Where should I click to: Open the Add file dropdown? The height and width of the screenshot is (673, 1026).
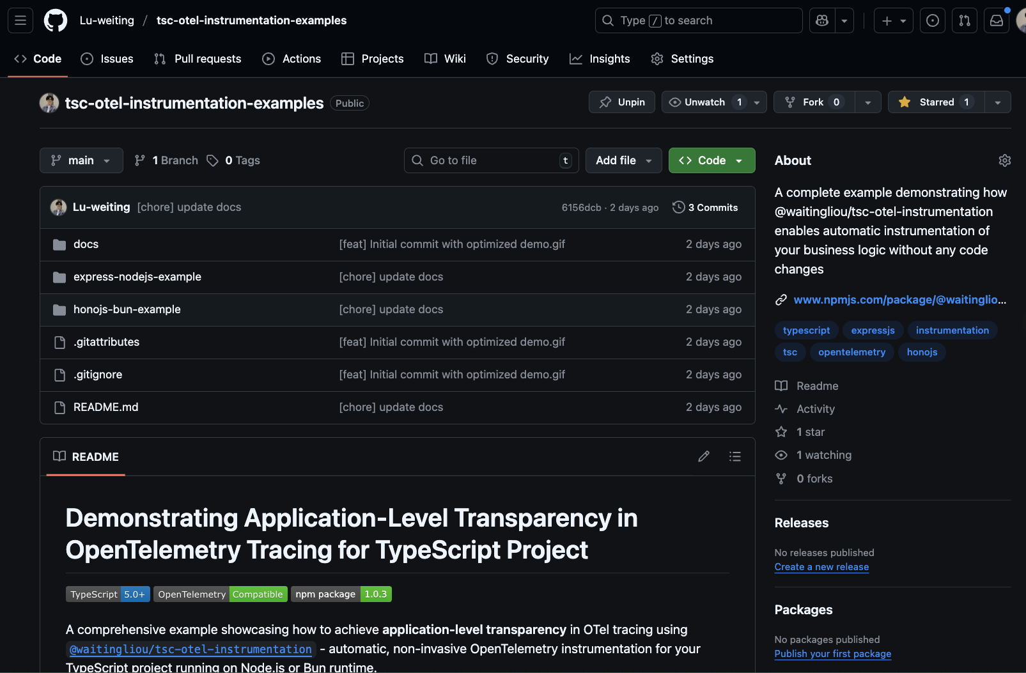pyautogui.click(x=623, y=160)
